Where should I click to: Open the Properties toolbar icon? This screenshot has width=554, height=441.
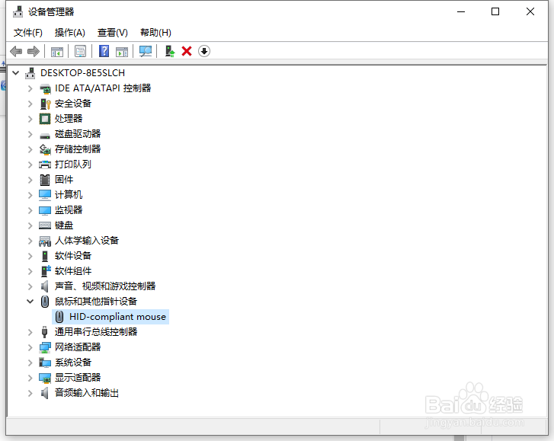[80, 52]
